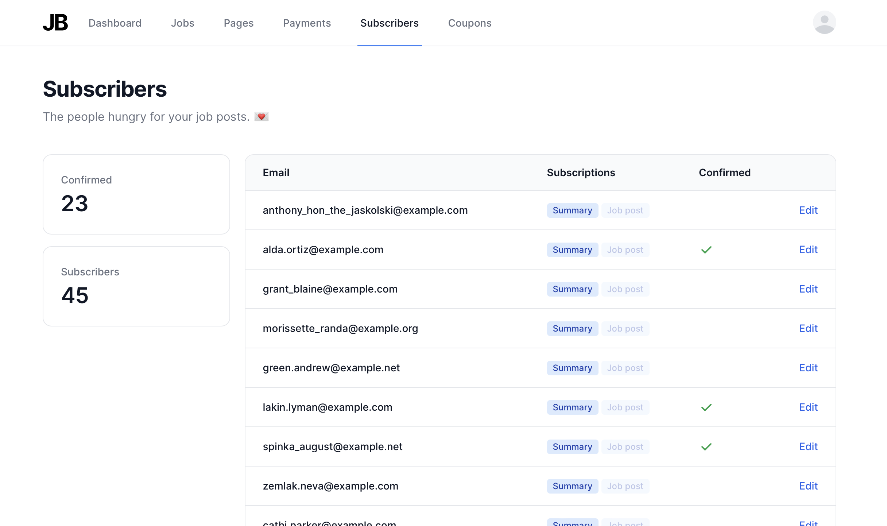
Task: Click the green confirmed checkmark for alda.ortiz
Action: (x=706, y=250)
